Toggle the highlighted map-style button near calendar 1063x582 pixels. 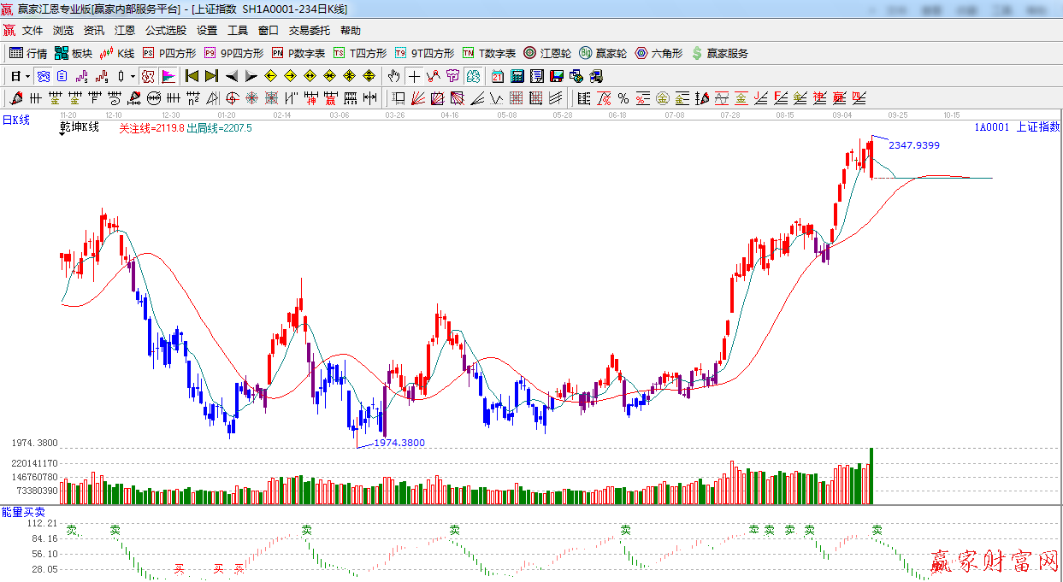pyautogui.click(x=472, y=76)
